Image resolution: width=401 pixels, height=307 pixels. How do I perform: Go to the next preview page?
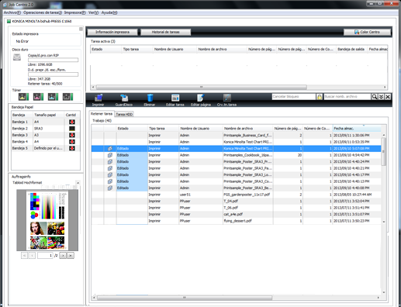(x=63, y=256)
